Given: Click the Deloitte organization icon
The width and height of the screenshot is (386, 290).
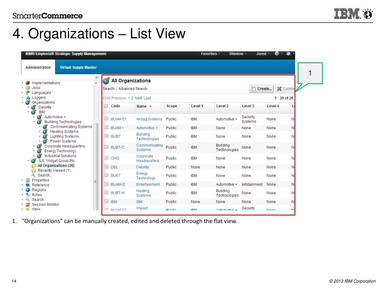Looking at the screenshot, I should 34,107.
